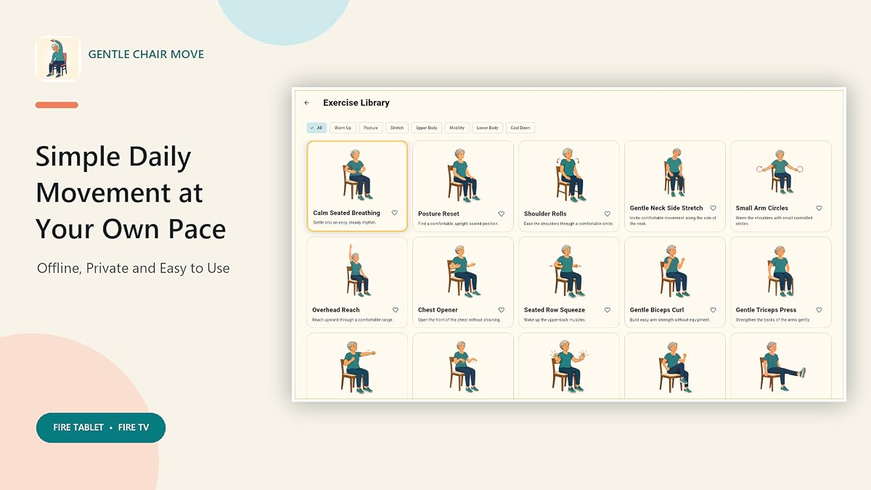
Task: Click 'Strengthen the backs of the arms gently.'
Action: point(773,319)
